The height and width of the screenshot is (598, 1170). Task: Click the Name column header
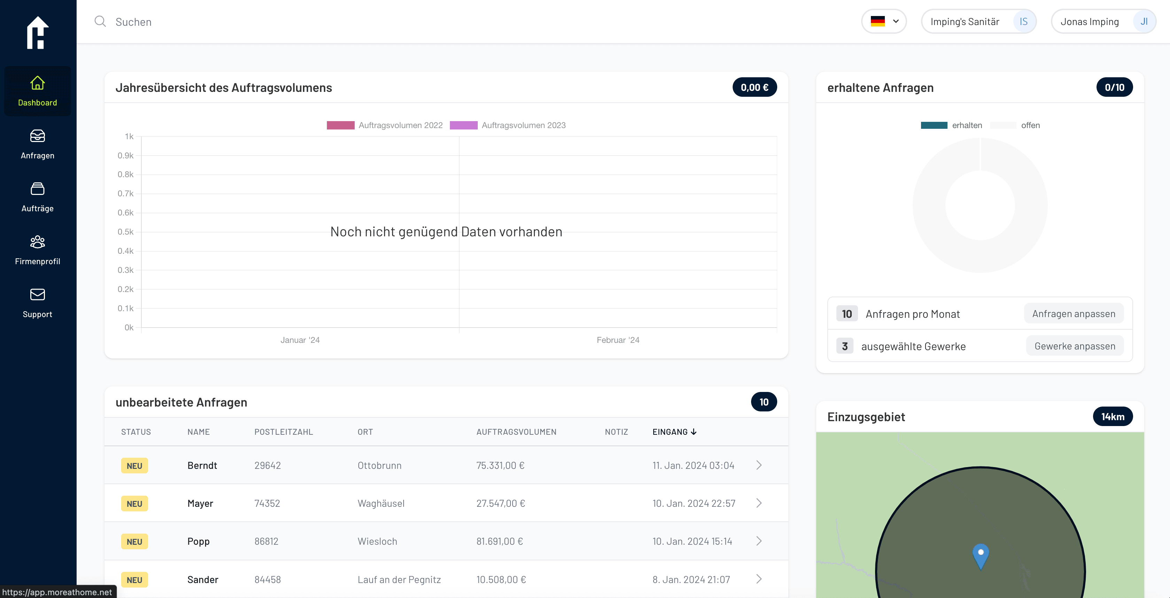198,432
